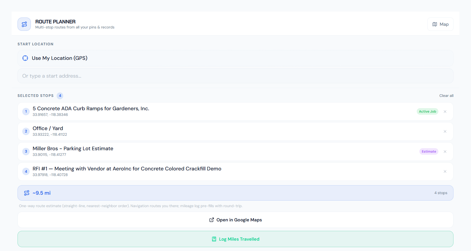Click the Office / Yard stop title
Screen dimensions: 471x251
[x=48, y=128]
